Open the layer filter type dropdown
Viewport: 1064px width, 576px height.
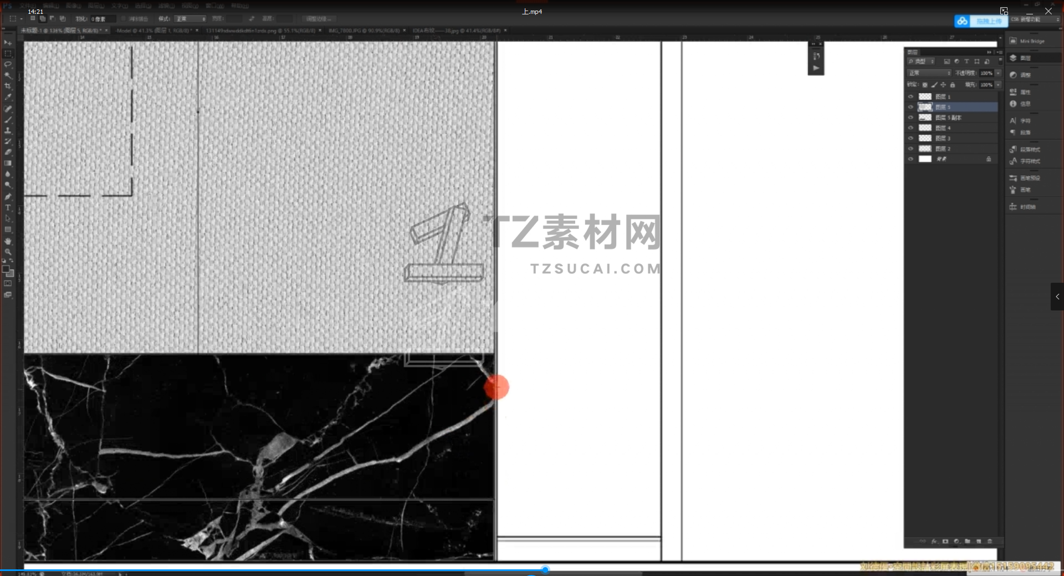922,62
